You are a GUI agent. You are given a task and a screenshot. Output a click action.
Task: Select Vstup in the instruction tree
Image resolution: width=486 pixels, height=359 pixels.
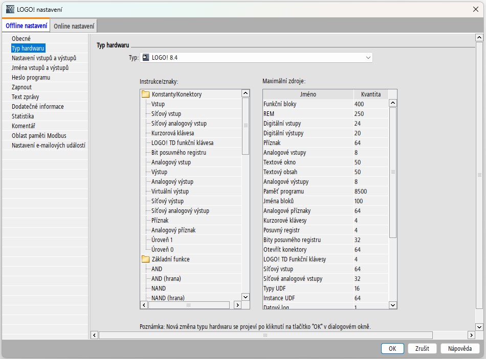tap(158, 104)
